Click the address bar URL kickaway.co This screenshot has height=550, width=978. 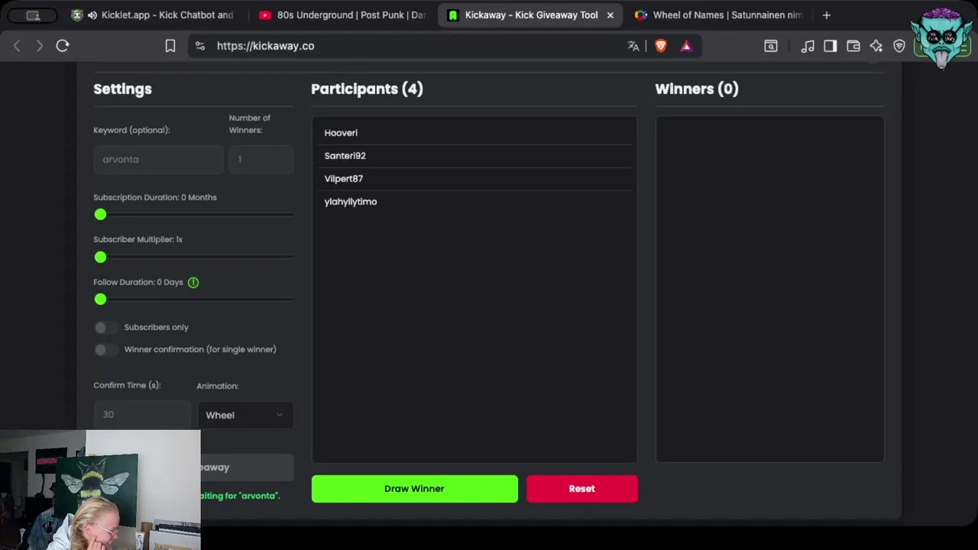(x=265, y=46)
